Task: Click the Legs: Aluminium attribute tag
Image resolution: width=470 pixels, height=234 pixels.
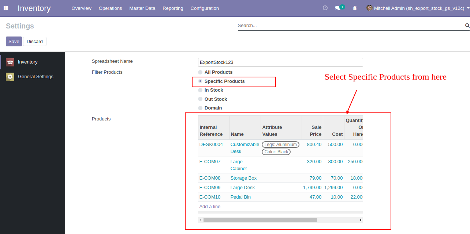Action: pos(280,145)
